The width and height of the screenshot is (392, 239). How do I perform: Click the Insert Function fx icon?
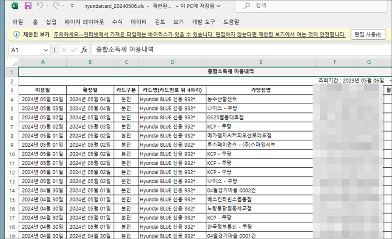(x=84, y=50)
